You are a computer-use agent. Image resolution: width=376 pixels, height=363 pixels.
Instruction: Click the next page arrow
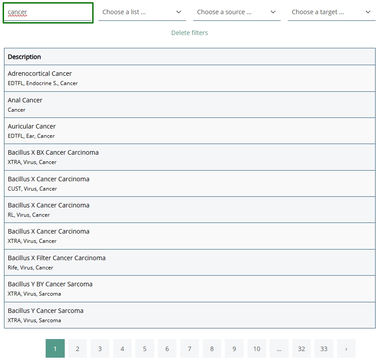(346, 349)
